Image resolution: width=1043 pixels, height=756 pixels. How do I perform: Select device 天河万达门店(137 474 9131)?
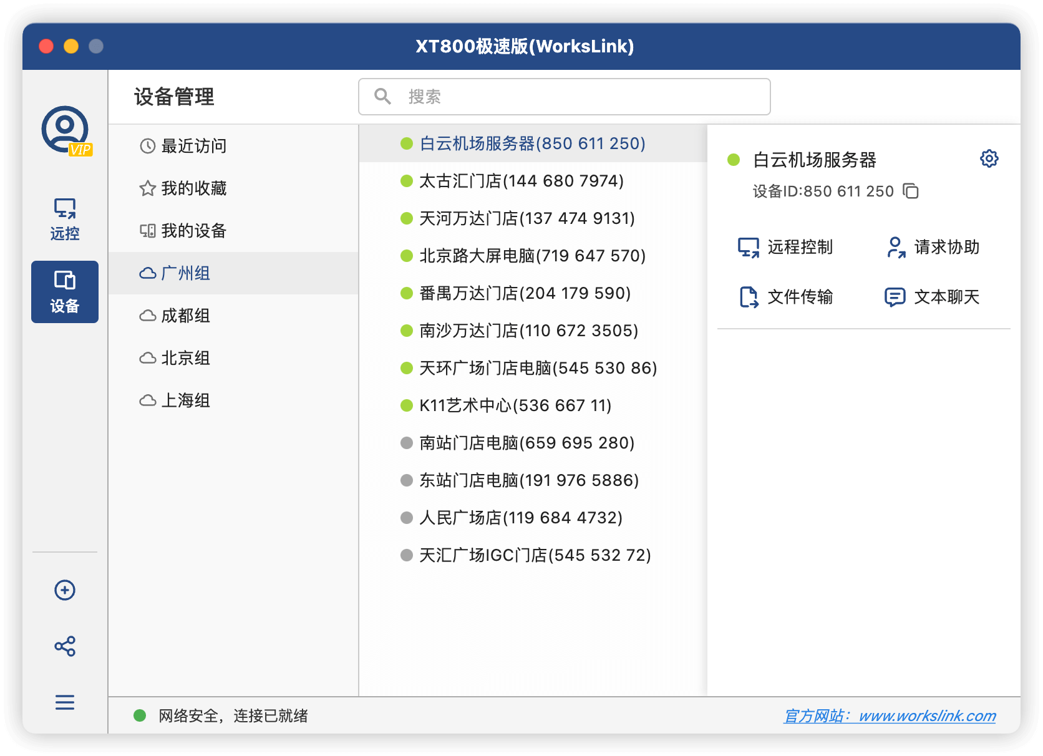[533, 218]
